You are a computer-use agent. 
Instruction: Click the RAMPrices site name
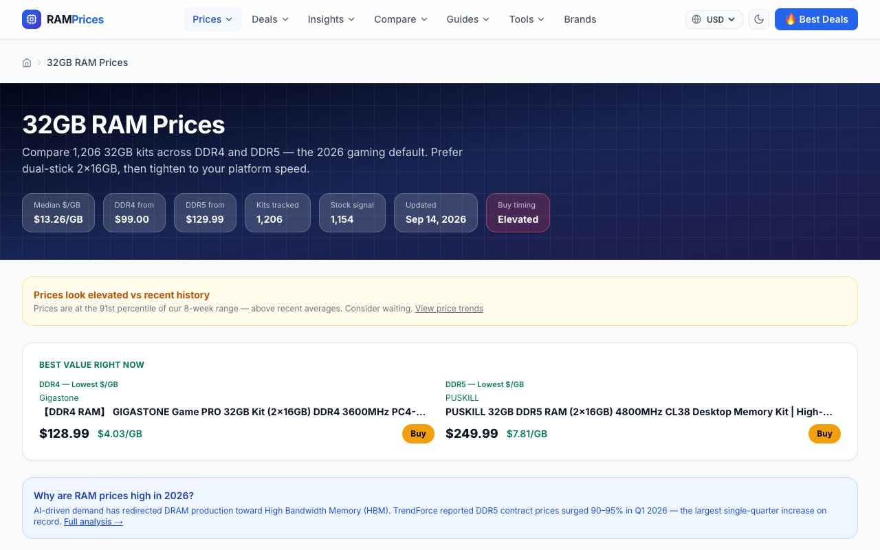point(75,19)
